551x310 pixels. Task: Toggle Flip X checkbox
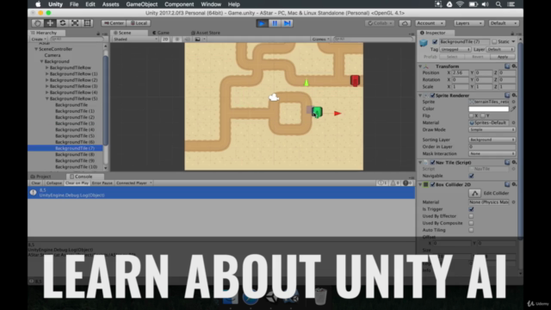pos(471,115)
